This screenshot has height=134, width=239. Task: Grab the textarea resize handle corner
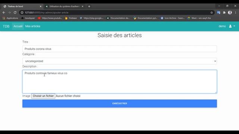(x=216, y=92)
